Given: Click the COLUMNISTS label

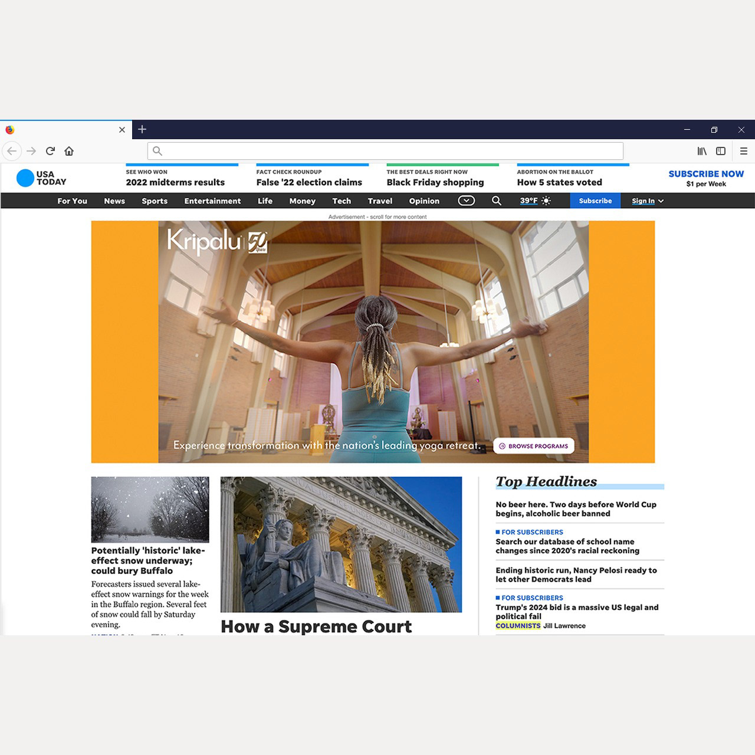Looking at the screenshot, I should [518, 626].
